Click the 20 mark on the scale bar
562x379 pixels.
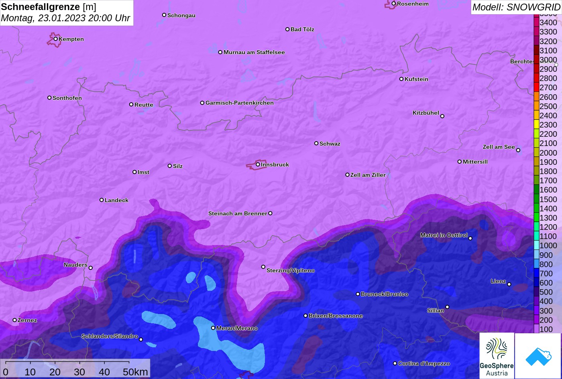tap(55, 372)
